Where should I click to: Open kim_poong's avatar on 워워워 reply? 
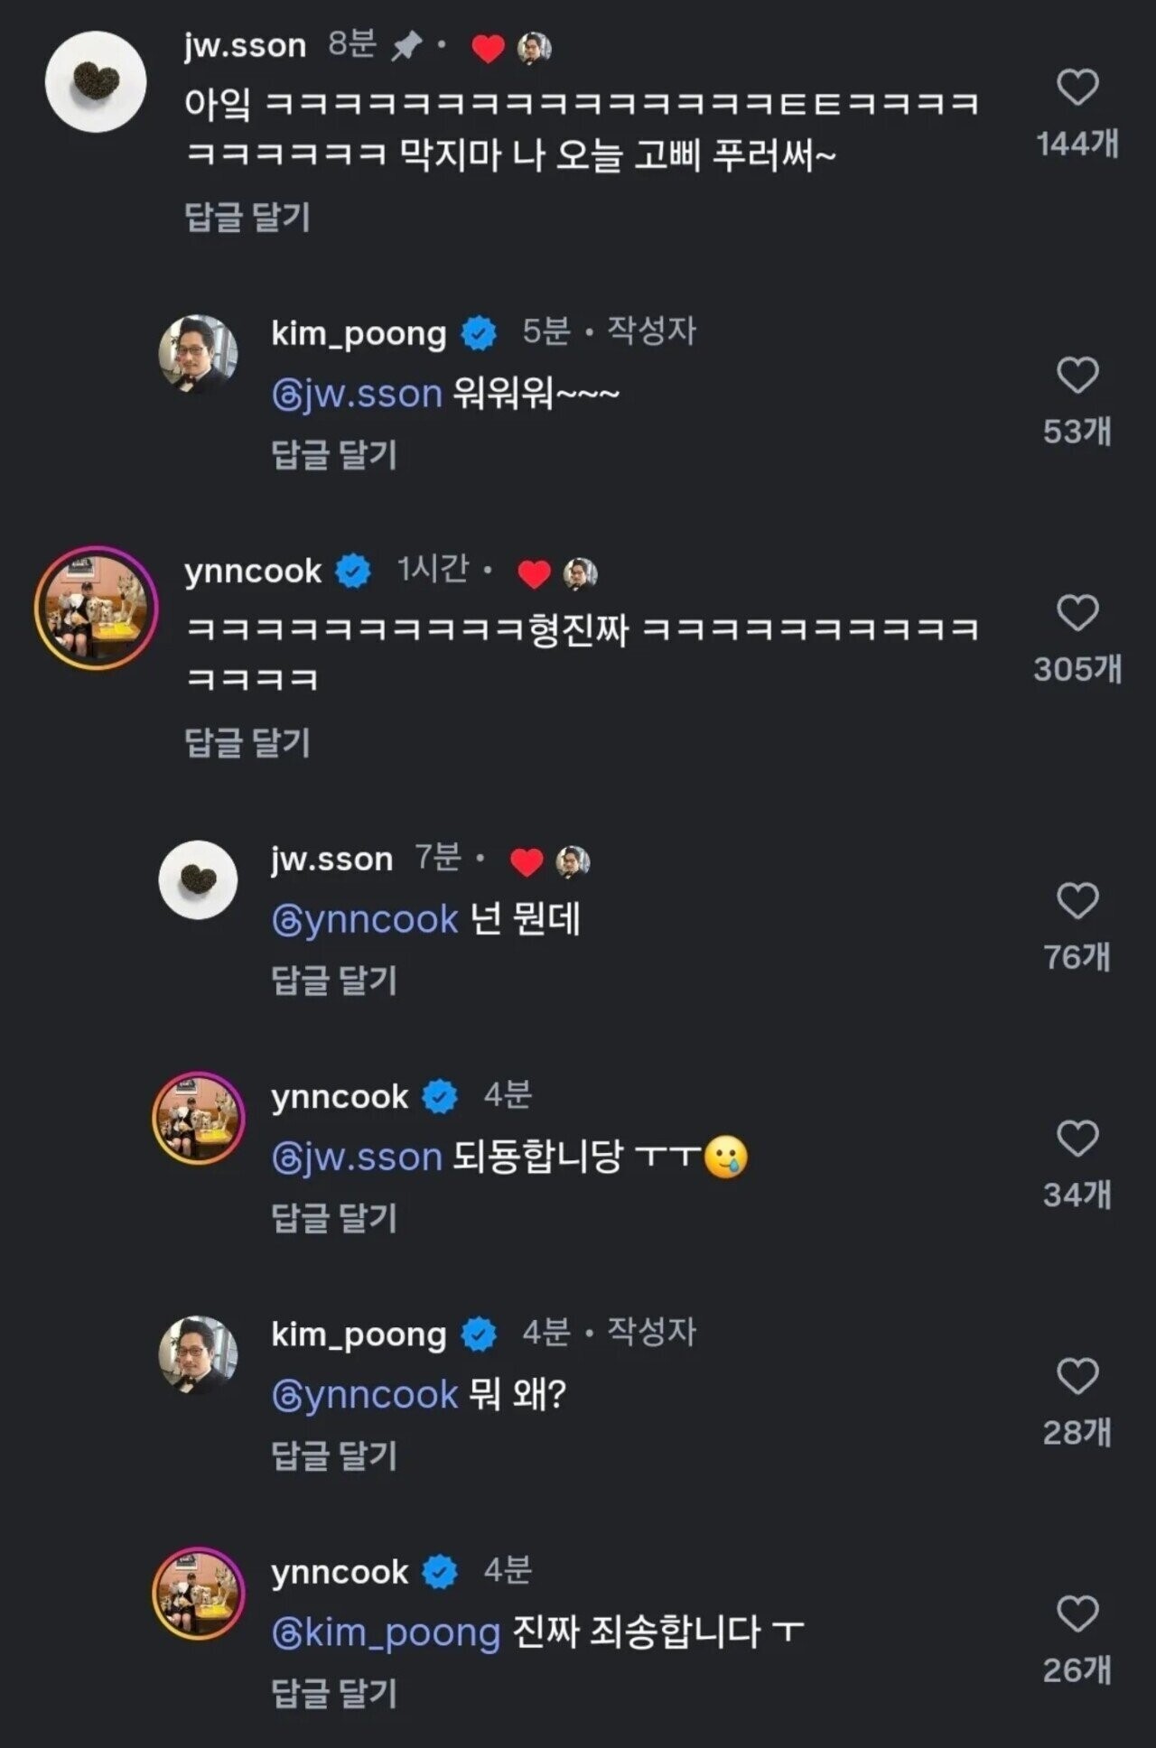(x=199, y=354)
